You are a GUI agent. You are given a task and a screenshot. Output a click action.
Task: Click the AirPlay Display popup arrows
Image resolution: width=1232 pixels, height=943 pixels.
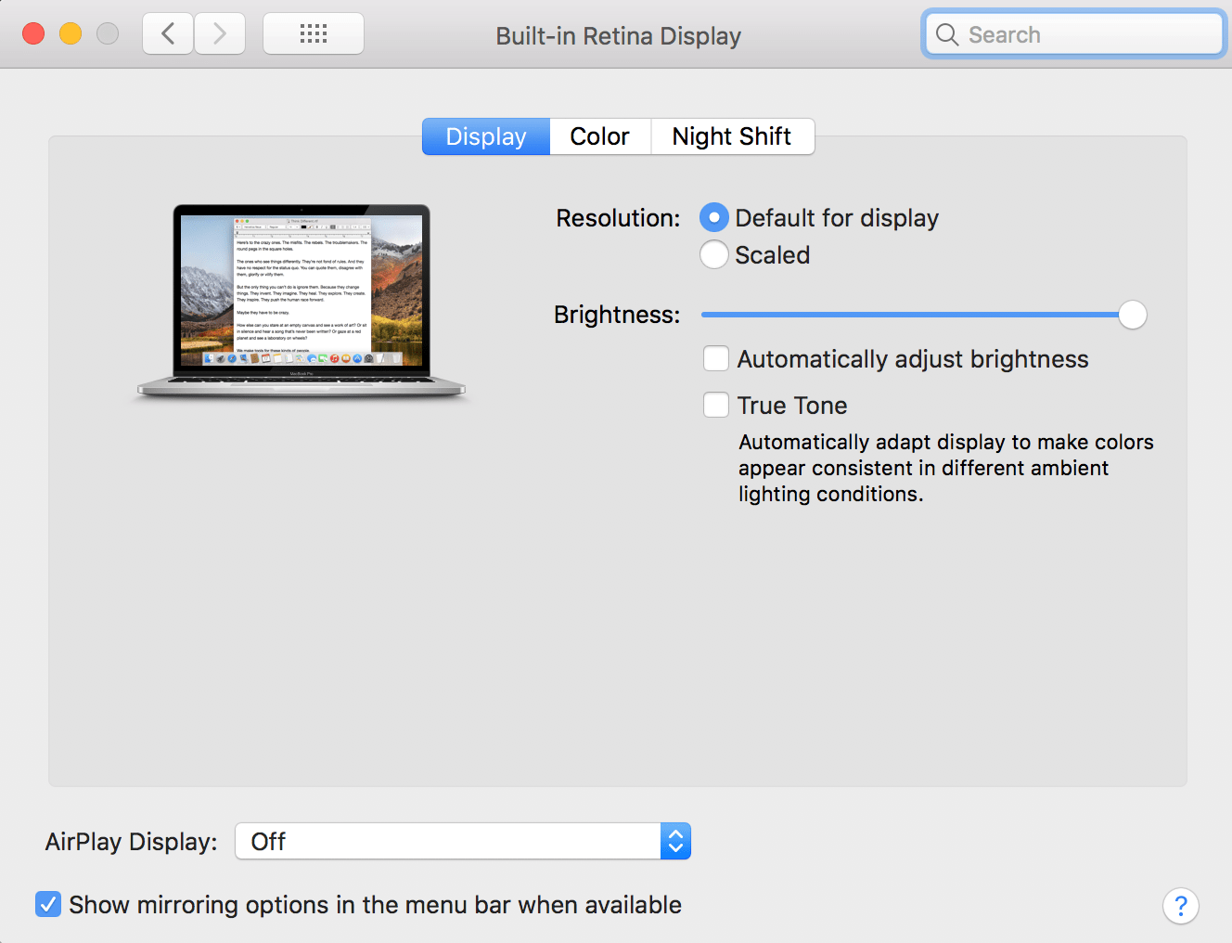pyautogui.click(x=675, y=841)
